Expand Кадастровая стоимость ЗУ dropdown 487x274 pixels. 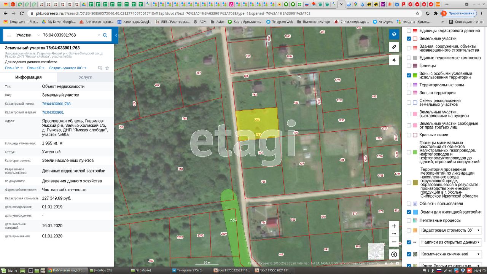pos(450,230)
